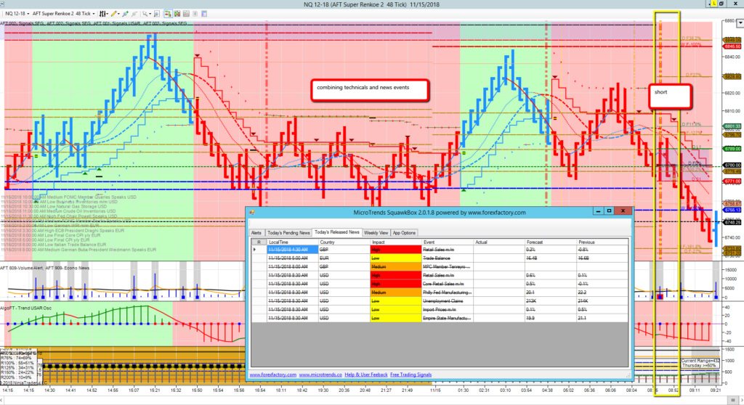This screenshot has width=744, height=405.
Task: Click the Philly Fed Manufacturing event cell
Action: point(448,292)
